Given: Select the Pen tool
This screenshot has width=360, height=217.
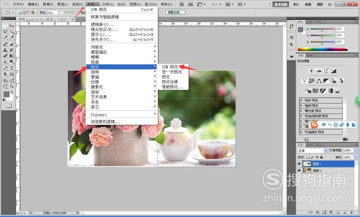Looking at the screenshot, I should tap(5, 68).
